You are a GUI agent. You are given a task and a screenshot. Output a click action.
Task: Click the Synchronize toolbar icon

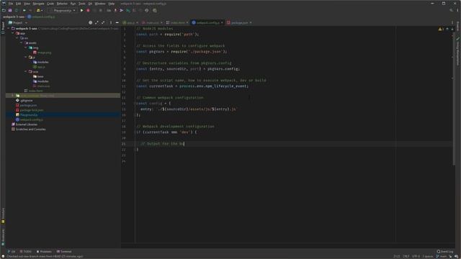16,10
